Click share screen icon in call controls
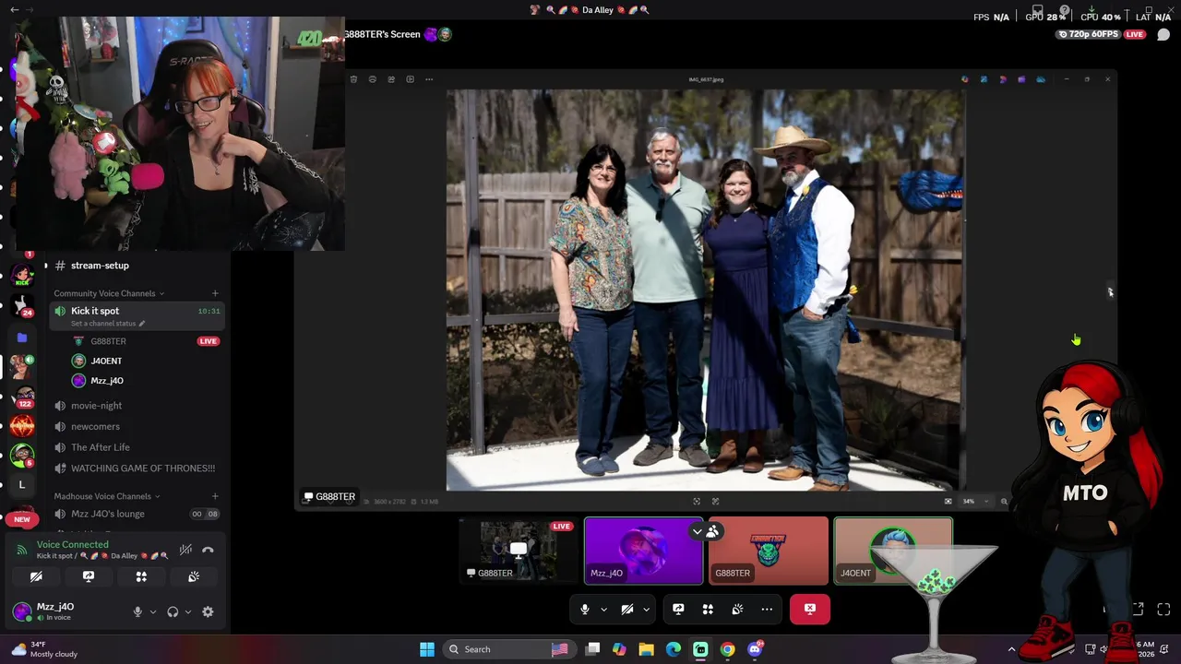This screenshot has height=664, width=1181. click(x=678, y=609)
